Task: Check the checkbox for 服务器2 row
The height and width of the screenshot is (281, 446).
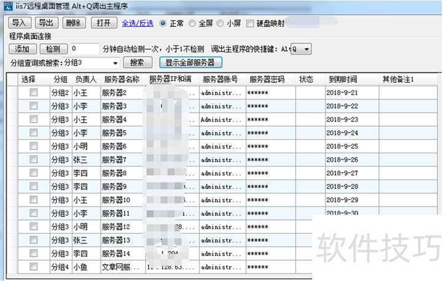Action: pos(34,92)
